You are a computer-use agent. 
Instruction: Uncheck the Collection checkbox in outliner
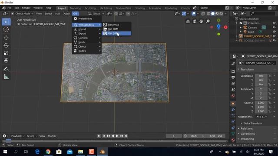[241, 23]
